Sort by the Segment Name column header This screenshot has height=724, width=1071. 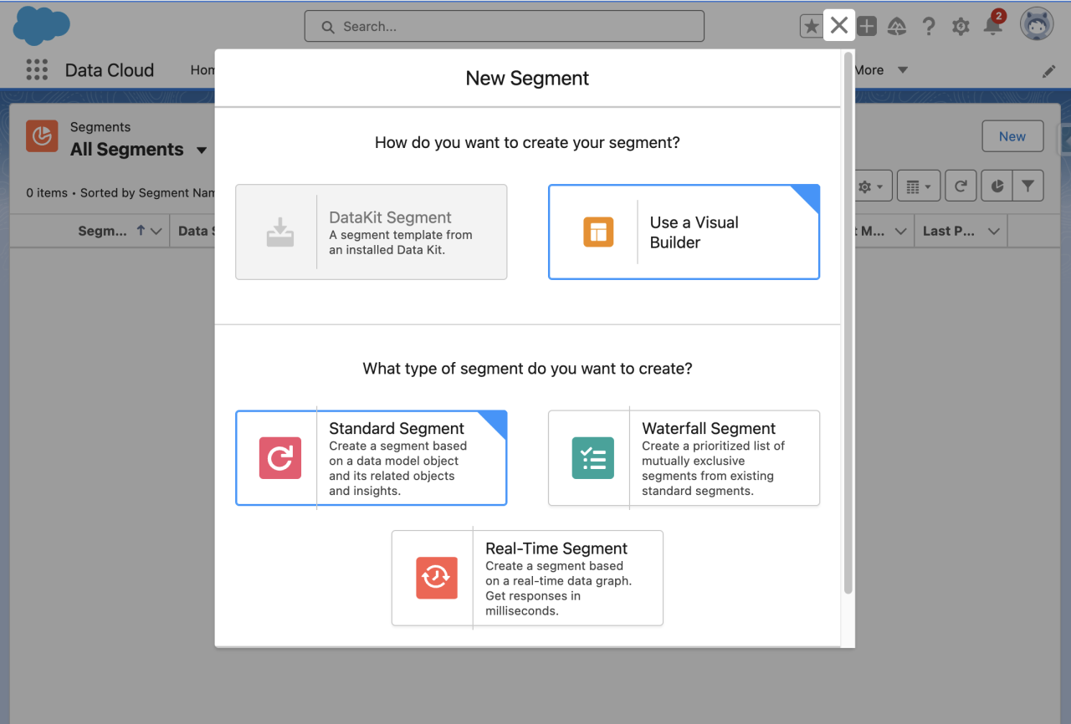point(102,231)
